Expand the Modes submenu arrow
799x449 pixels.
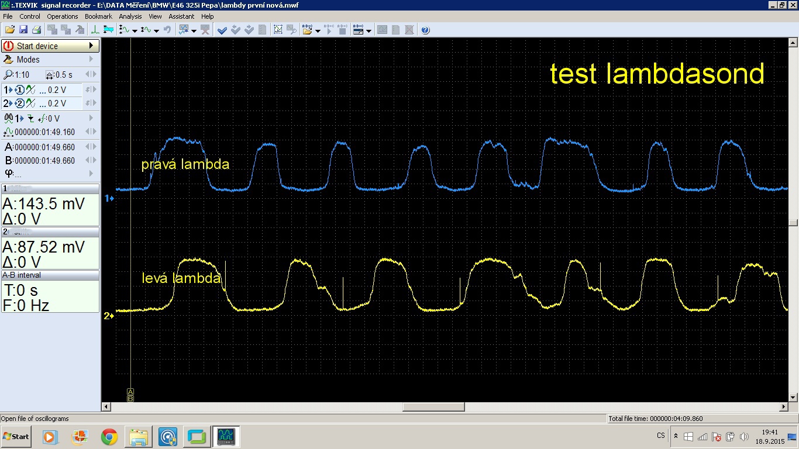[x=91, y=59]
